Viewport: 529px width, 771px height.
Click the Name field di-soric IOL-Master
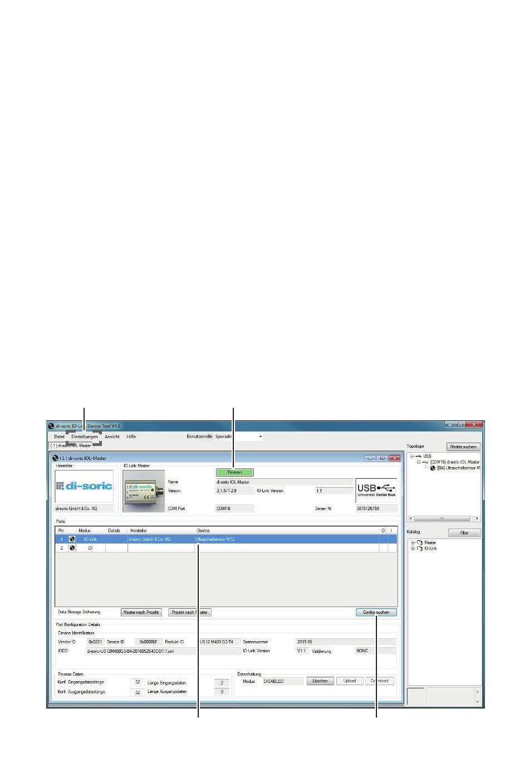(284, 482)
